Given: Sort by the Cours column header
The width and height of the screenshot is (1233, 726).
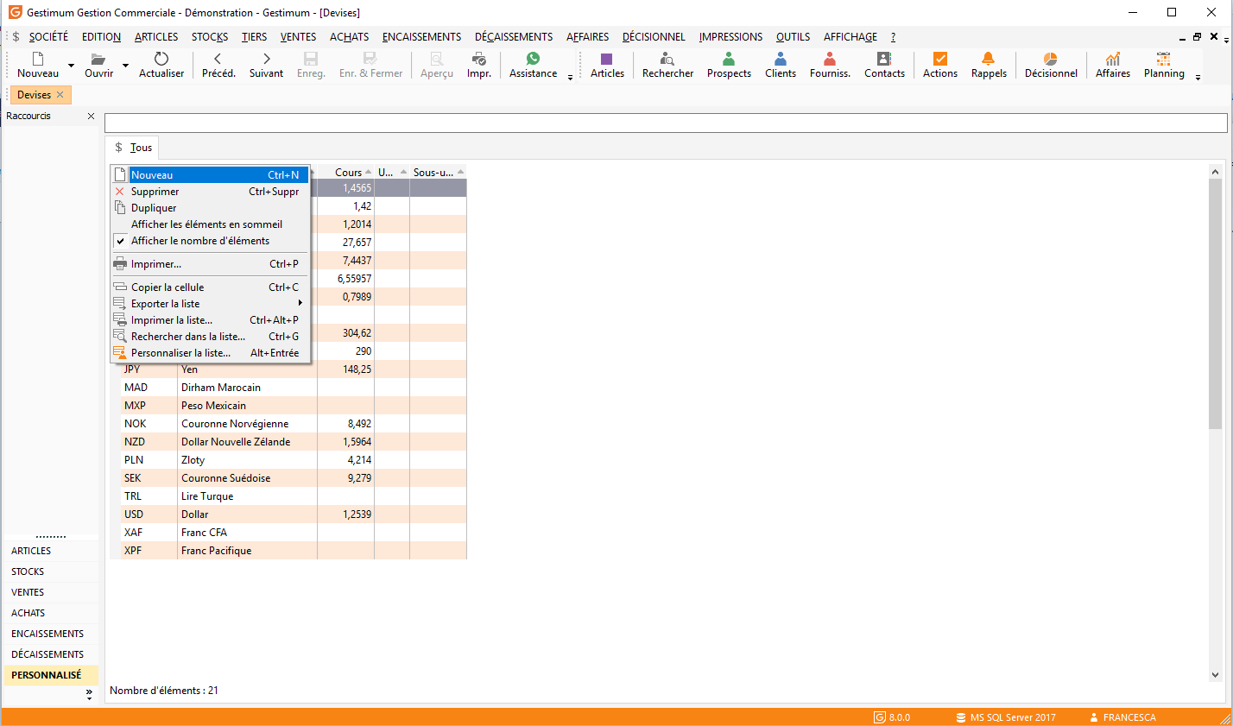Looking at the screenshot, I should [x=348, y=173].
